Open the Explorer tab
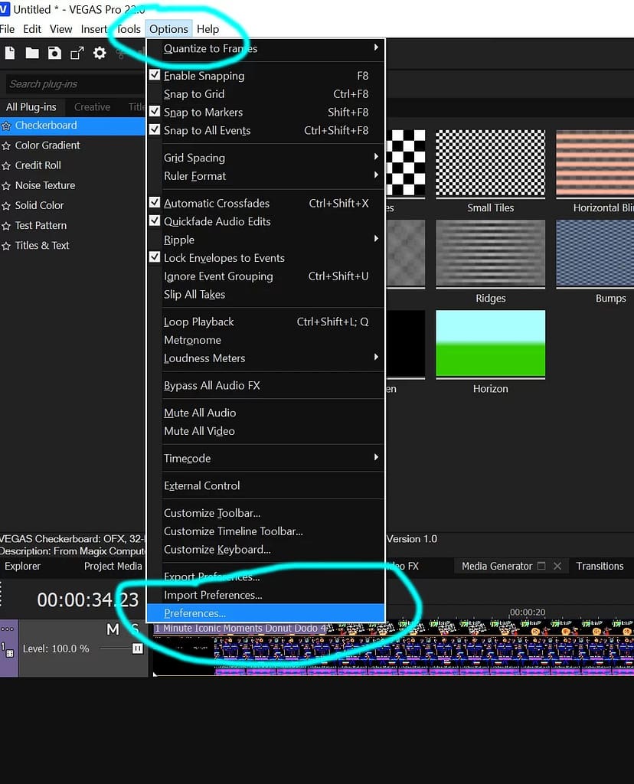The height and width of the screenshot is (784, 634). click(22, 566)
